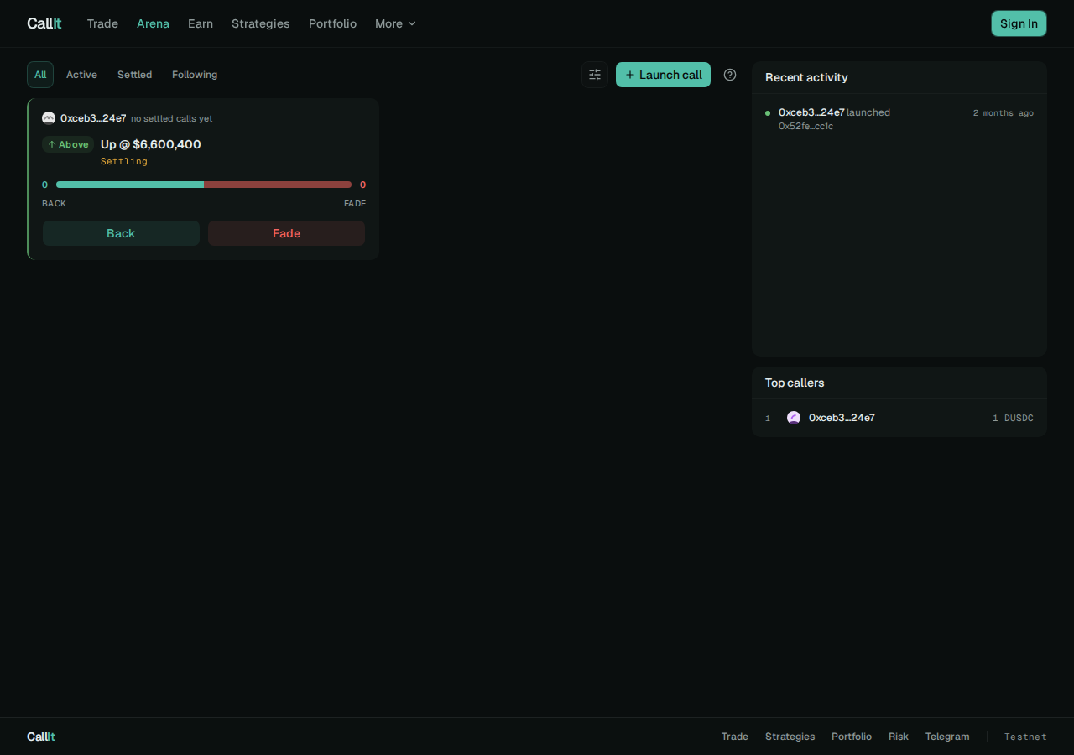Show Settled calls tab
The height and width of the screenshot is (755, 1074).
pos(134,75)
